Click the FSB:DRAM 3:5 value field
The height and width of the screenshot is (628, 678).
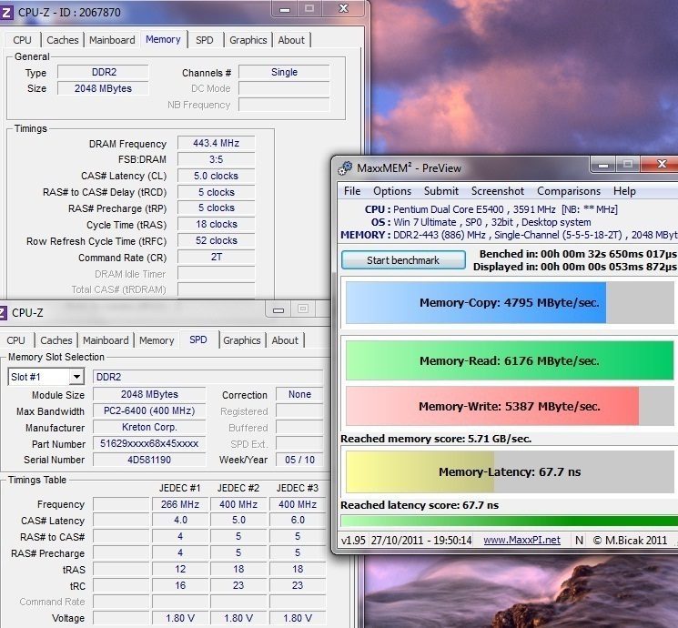(217, 159)
